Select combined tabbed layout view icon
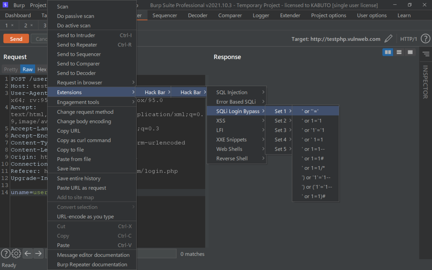The image size is (432, 270). [410, 52]
